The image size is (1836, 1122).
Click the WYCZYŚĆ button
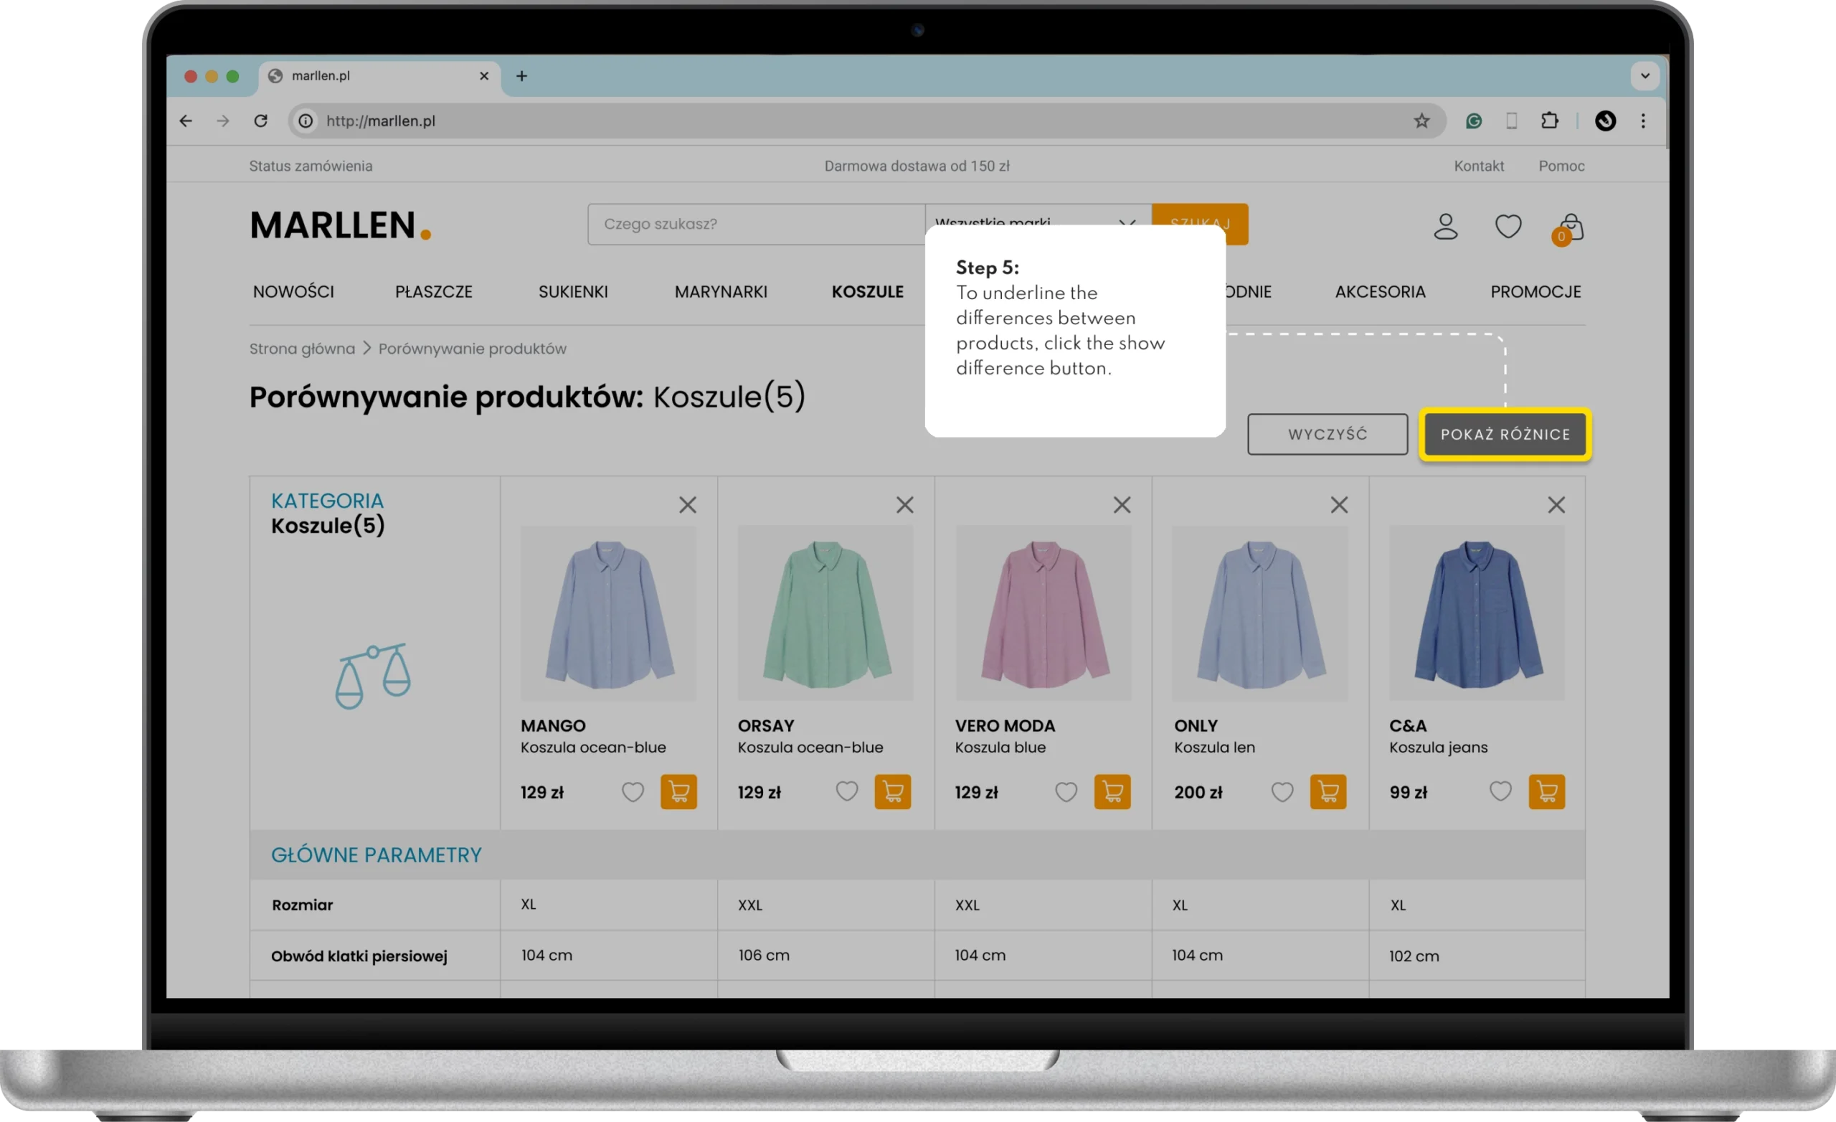coord(1327,434)
